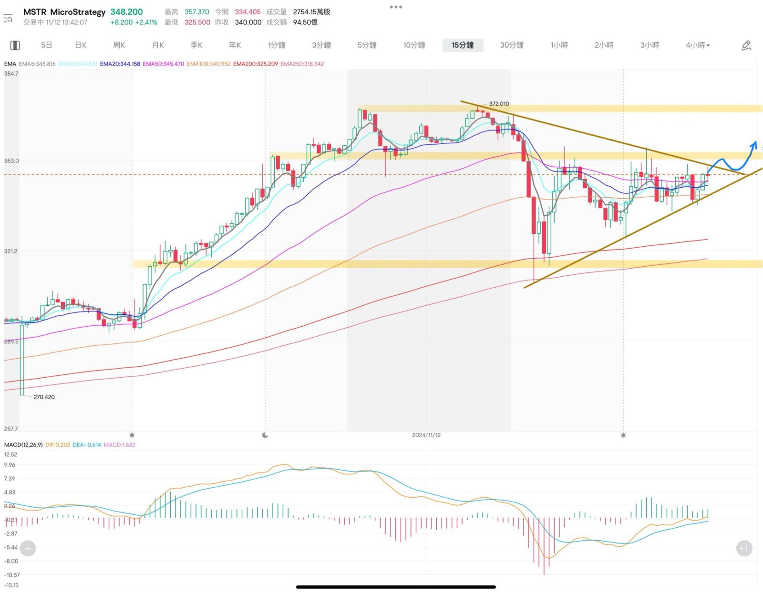The height and width of the screenshot is (593, 763).
Task: Click the current price 348.200
Action: 127,12
